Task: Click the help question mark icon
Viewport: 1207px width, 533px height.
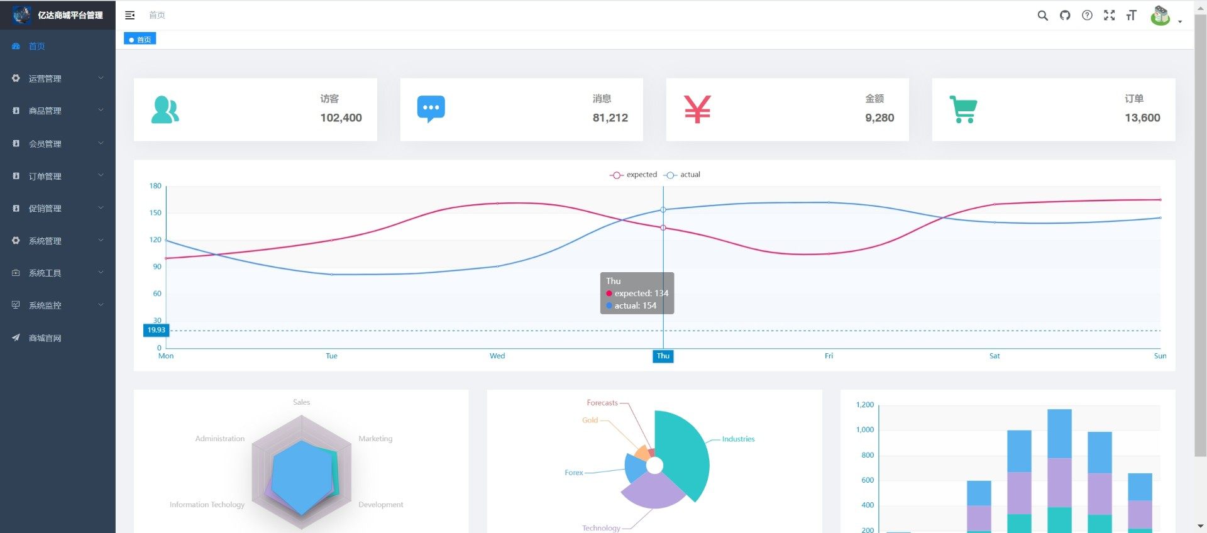Action: [1087, 15]
